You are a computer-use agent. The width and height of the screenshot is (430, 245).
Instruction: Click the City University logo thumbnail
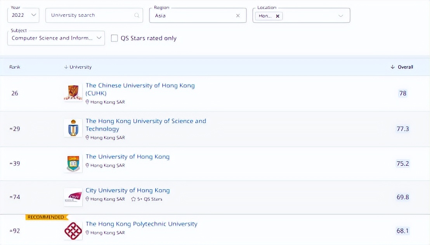(73, 197)
